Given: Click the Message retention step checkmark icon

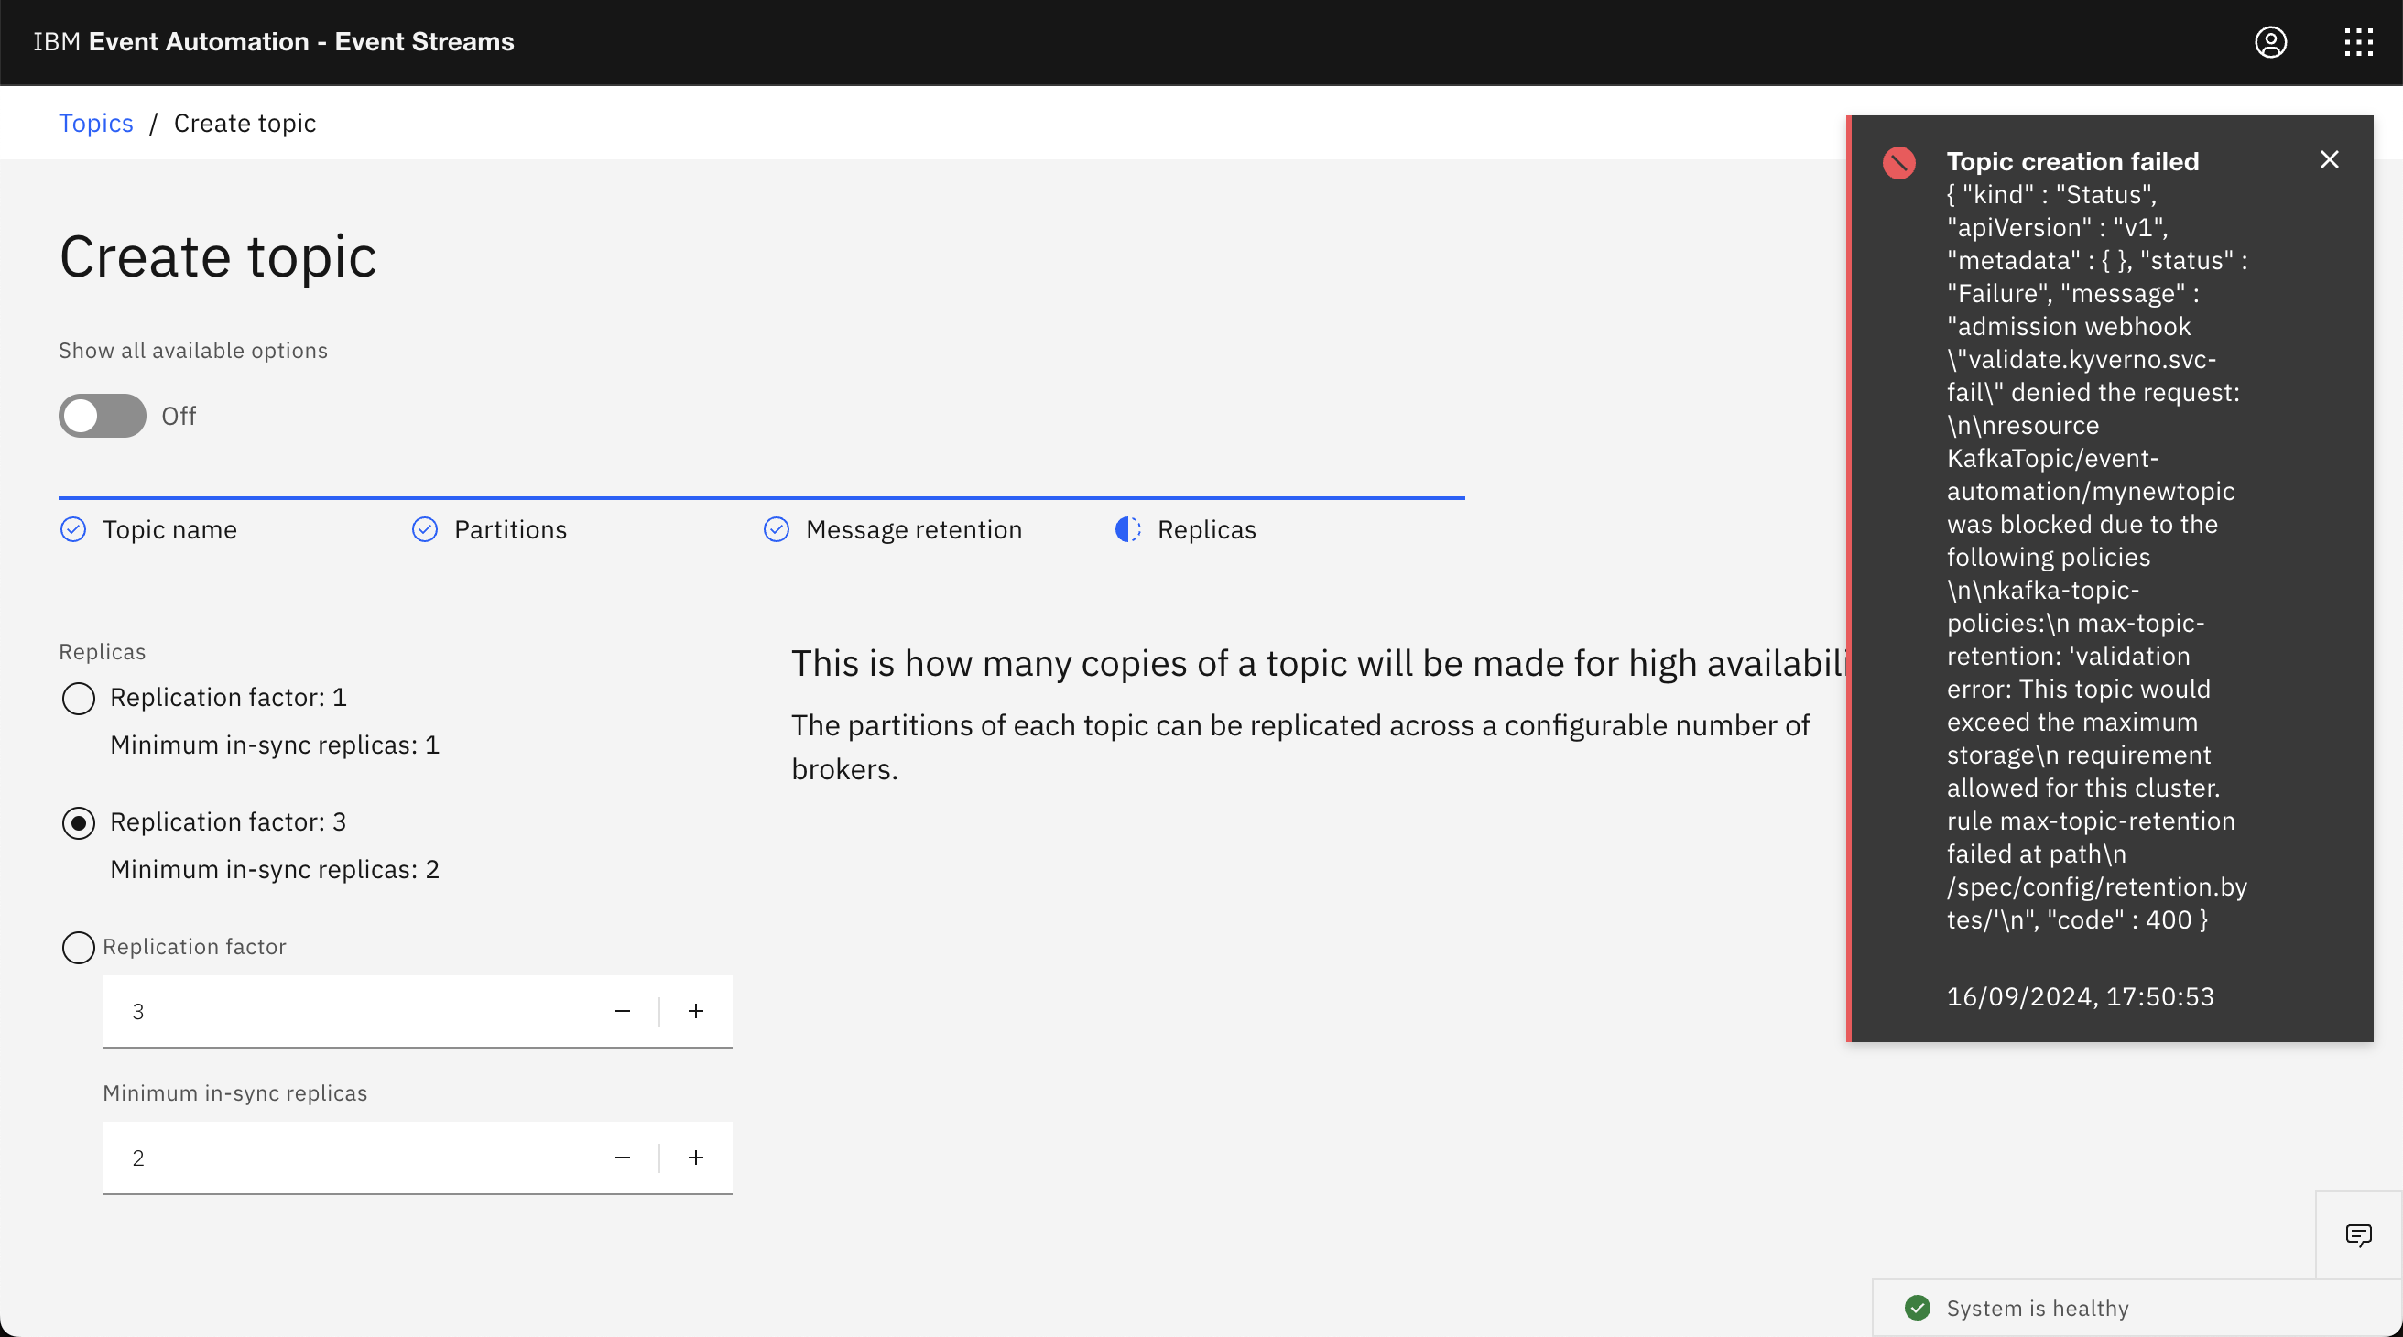Looking at the screenshot, I should (x=777, y=529).
